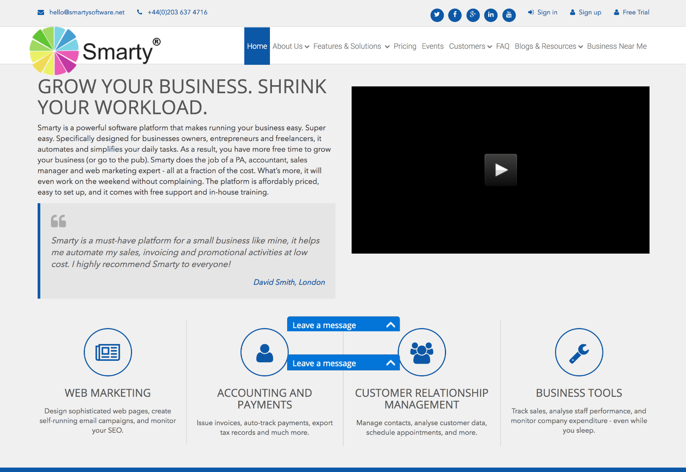
Task: Call the +44(0)203 637 4716 number
Action: tap(177, 12)
